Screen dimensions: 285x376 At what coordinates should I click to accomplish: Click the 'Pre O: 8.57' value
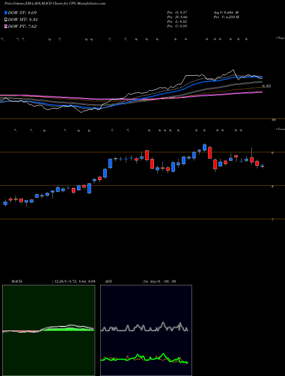tap(177, 13)
